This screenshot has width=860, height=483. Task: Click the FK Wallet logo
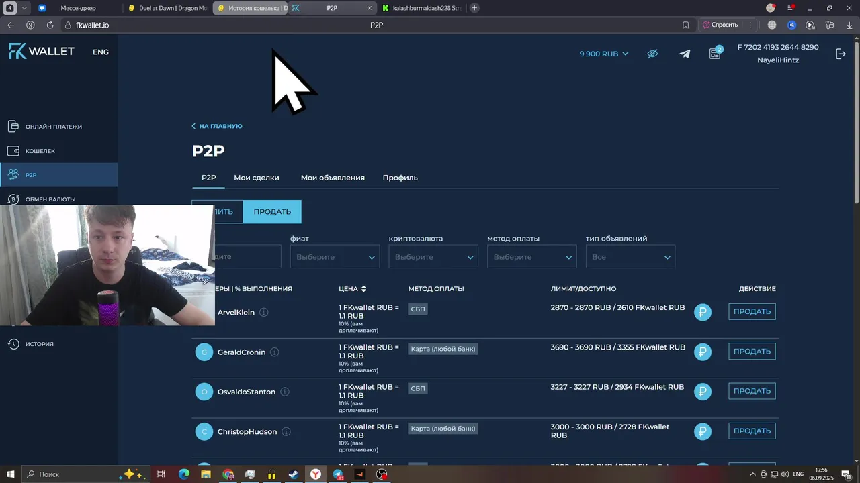pyautogui.click(x=42, y=52)
